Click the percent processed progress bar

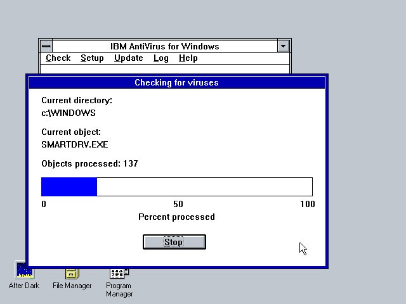[x=177, y=187]
